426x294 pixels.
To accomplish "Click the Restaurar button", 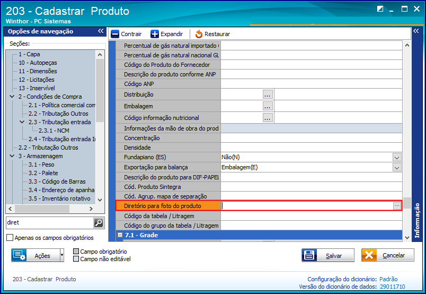I will (212, 34).
